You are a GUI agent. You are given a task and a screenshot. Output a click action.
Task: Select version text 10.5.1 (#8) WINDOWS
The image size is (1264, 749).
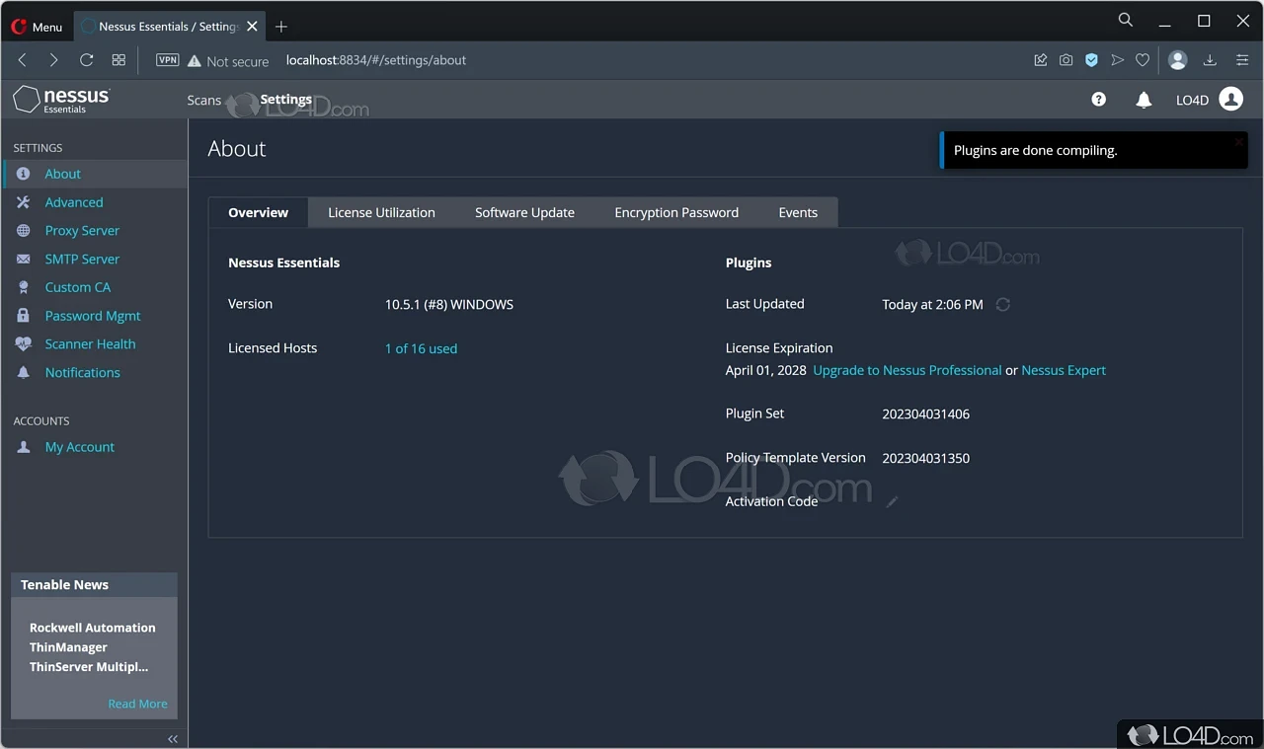(449, 305)
